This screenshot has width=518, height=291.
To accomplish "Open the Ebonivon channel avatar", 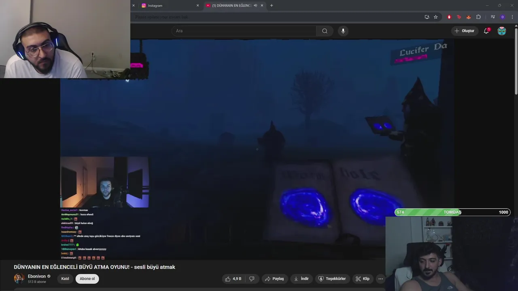I will (19, 278).
